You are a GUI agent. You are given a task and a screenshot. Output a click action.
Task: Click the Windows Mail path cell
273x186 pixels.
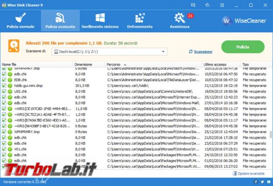tap(153, 103)
